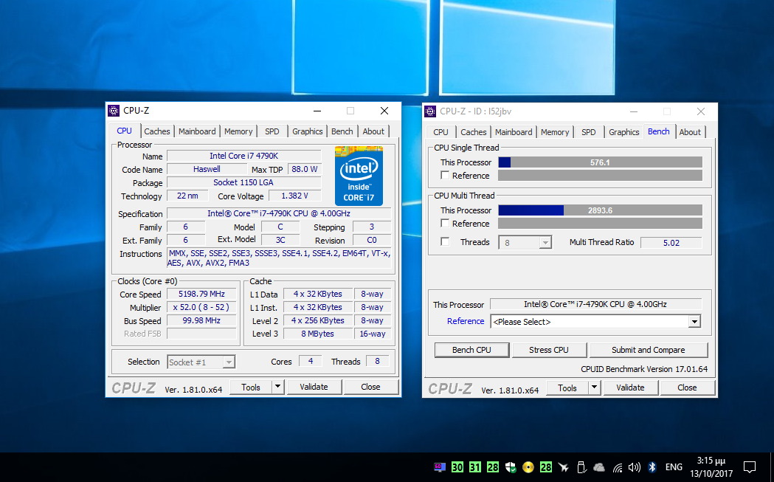Open Tools dropdown arrow in processor info window
Viewport: 774px width, 482px height.
point(278,387)
